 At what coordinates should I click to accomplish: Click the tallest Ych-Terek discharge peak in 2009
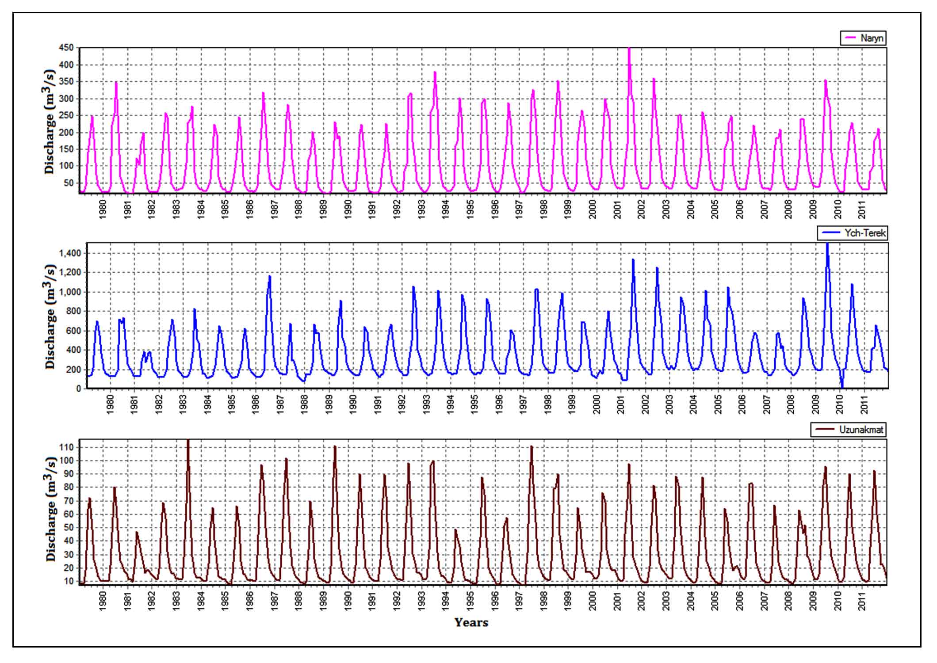click(827, 245)
